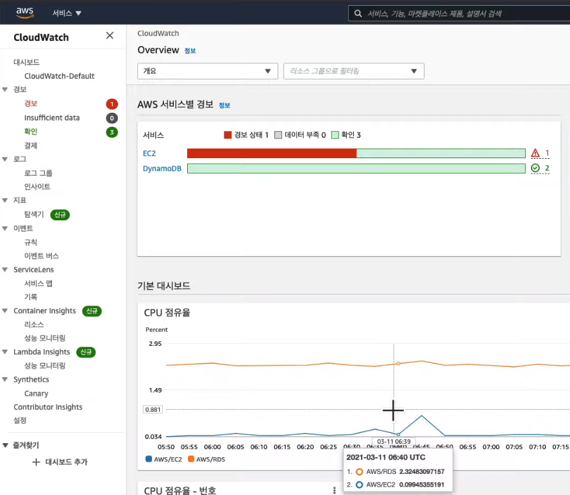Click 신규 badge beside Container Insights
The width and height of the screenshot is (570, 495).
coord(92,311)
